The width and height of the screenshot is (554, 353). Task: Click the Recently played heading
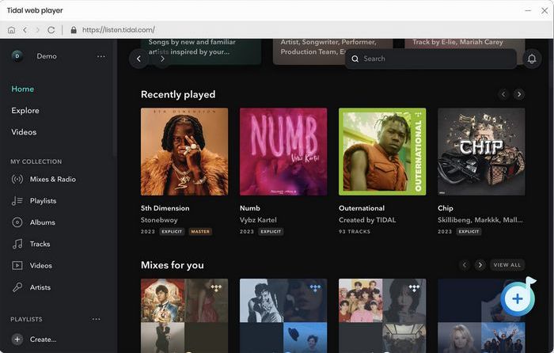coord(178,94)
